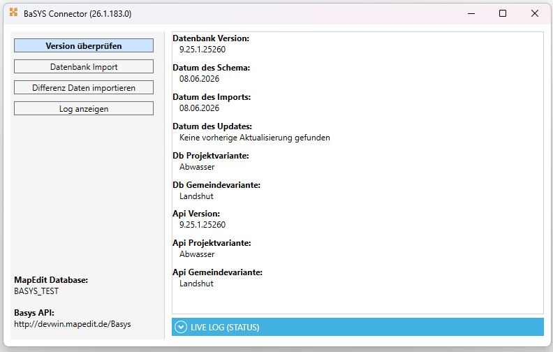Click 'Keine vorherige Aktualisierung gefunden' text

(x=255, y=138)
